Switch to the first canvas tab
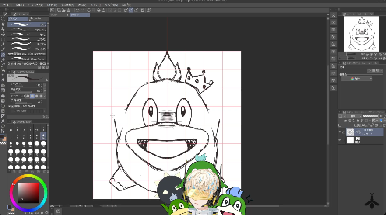 tap(60, 15)
